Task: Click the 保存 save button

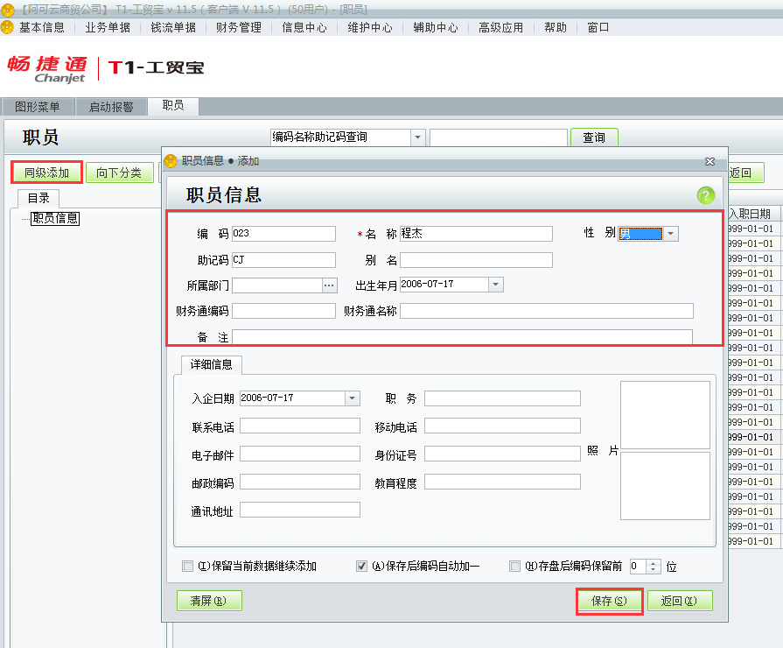Action: (609, 600)
